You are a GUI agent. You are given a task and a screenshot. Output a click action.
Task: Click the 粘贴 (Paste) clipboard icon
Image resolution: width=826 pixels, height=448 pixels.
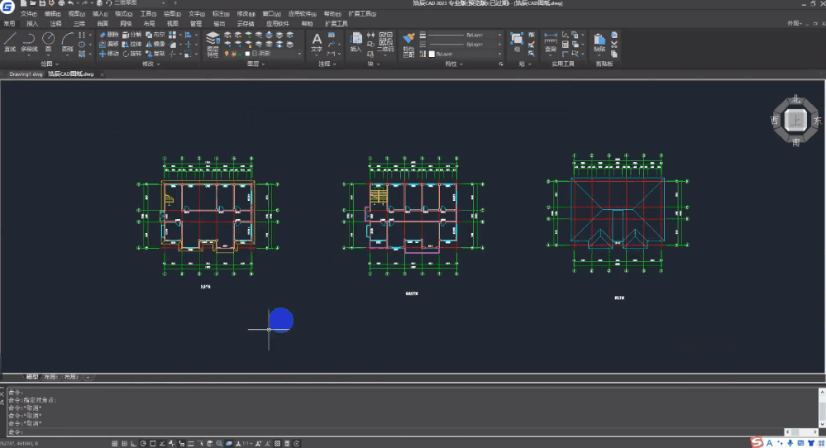tap(599, 41)
